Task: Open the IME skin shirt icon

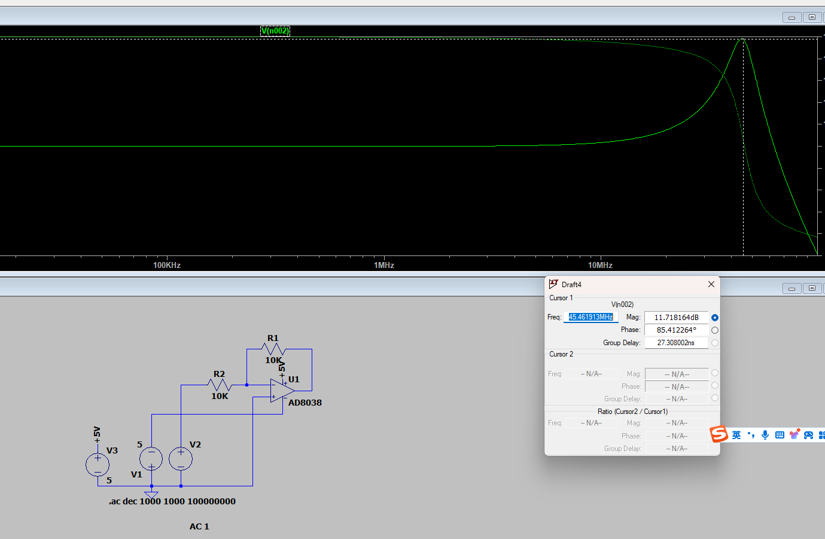Action: (794, 434)
